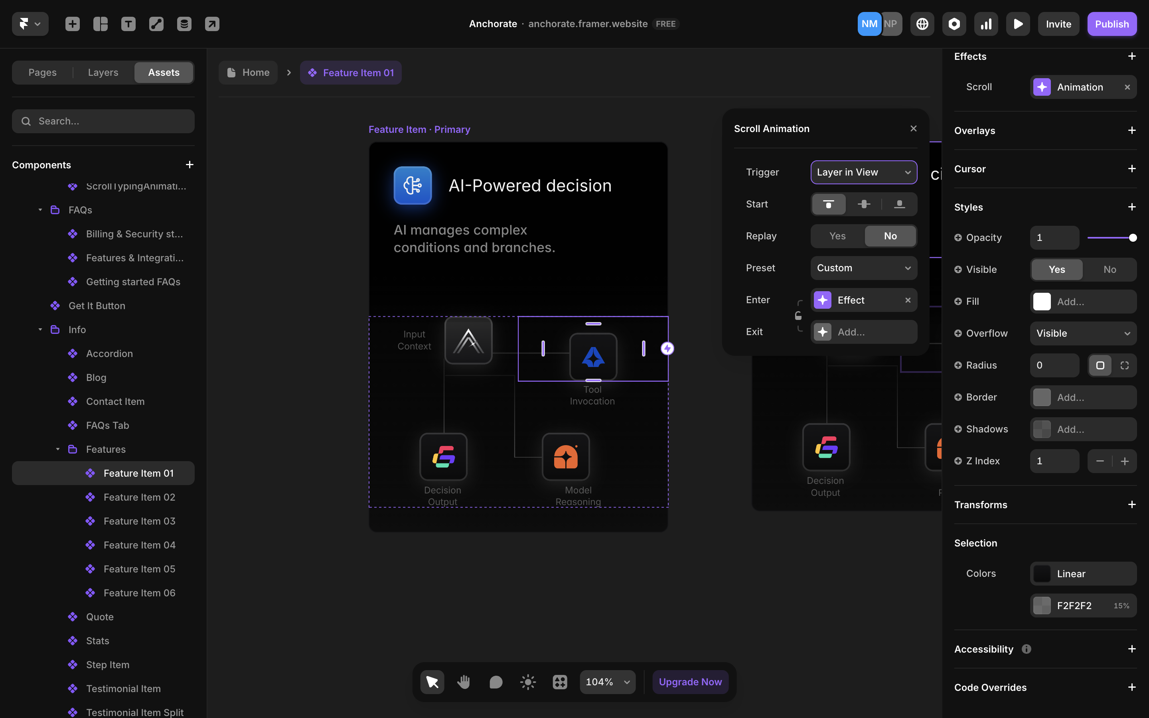The image size is (1149, 718).
Task: Open the CMS database icon in toolbar
Action: point(184,24)
